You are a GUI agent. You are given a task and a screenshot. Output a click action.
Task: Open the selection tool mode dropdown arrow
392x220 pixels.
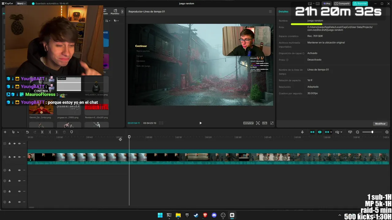point(18,132)
